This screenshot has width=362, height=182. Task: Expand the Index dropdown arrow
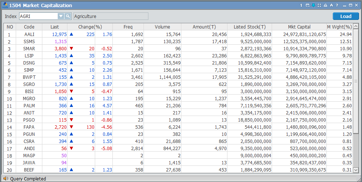(x=61, y=16)
